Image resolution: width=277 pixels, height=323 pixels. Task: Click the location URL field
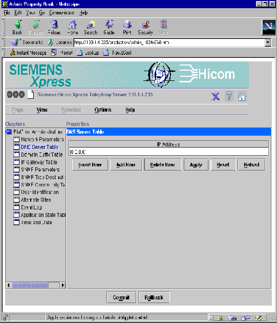169,42
